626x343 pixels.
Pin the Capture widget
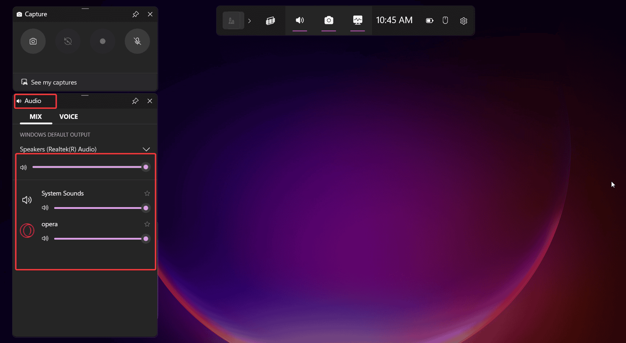coord(135,14)
